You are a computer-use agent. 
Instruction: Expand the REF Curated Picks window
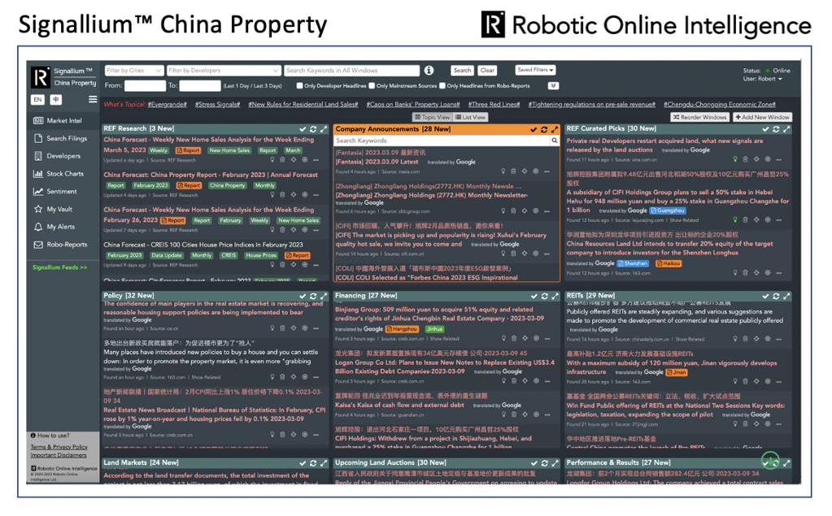click(786, 129)
